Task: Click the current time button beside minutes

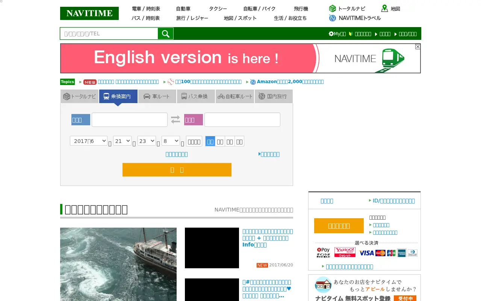Action: (194, 141)
